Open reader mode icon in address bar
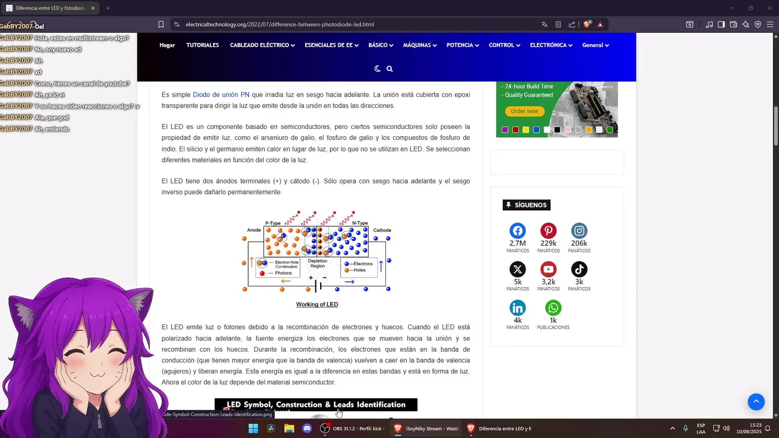Viewport: 779px width, 438px height. (558, 24)
